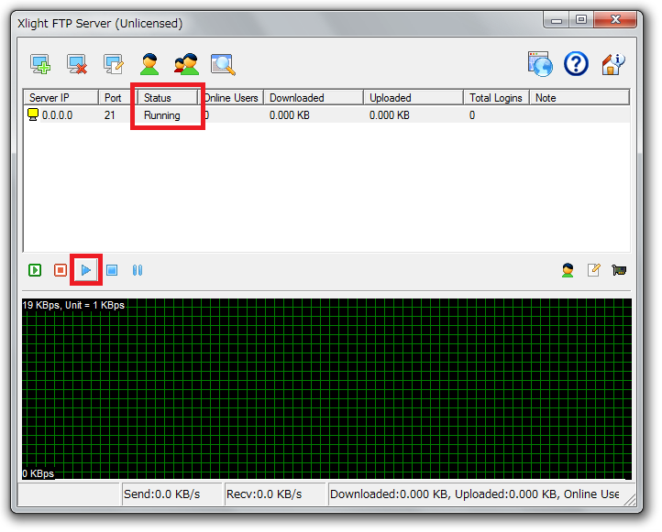Click the blue question mark Help icon
662x532 pixels.
coord(577,64)
